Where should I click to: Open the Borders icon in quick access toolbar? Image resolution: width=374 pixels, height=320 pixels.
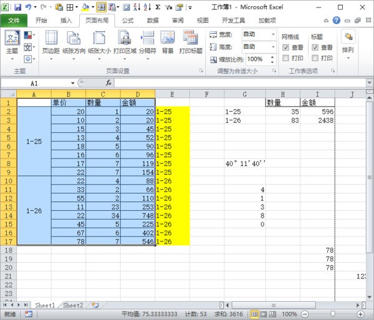(70, 7)
